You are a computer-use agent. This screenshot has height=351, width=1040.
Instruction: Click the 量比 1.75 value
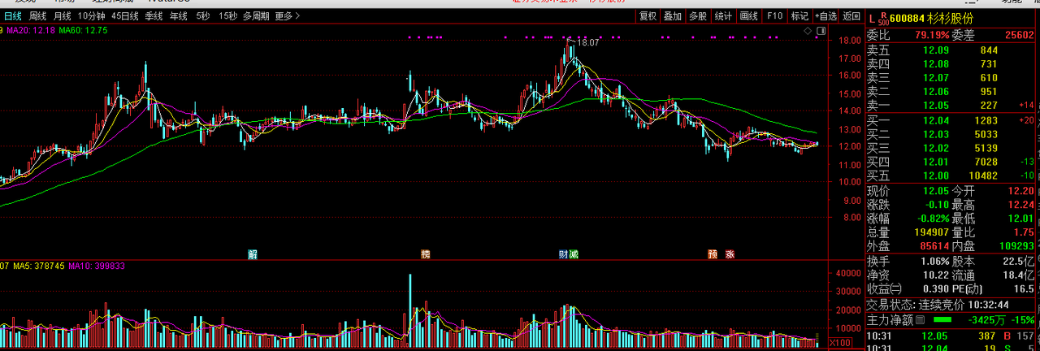pyautogui.click(x=1024, y=232)
